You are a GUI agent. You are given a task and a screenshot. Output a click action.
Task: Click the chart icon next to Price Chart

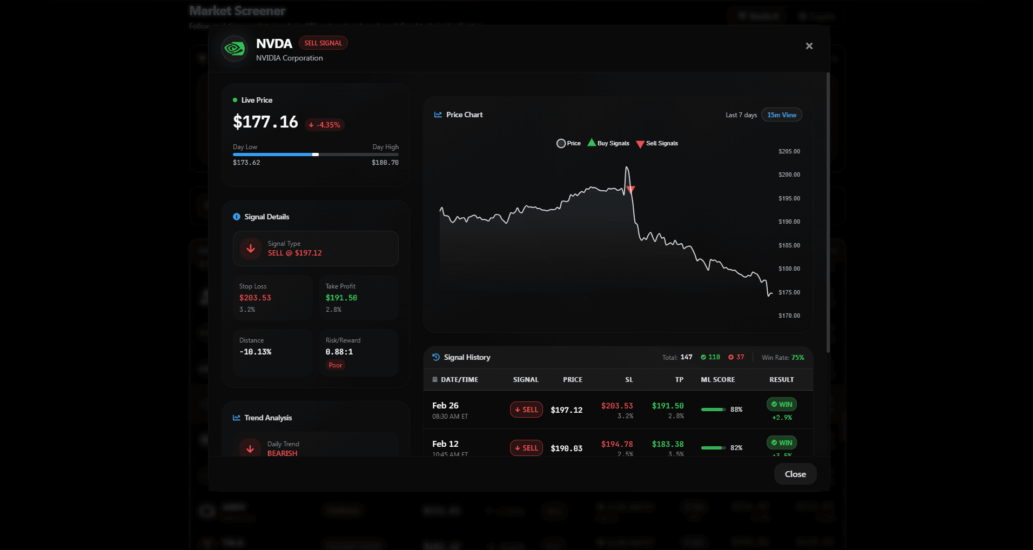[x=437, y=115]
